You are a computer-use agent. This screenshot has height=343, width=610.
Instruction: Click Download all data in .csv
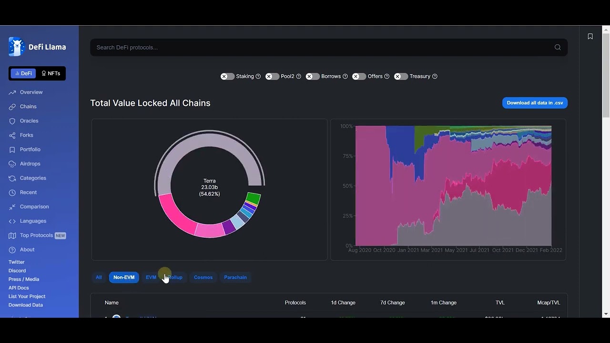535,103
